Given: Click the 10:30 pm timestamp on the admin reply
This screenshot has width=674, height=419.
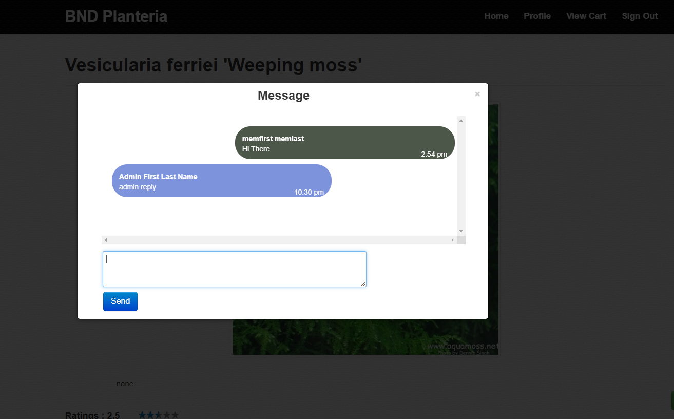Looking at the screenshot, I should pos(309,193).
